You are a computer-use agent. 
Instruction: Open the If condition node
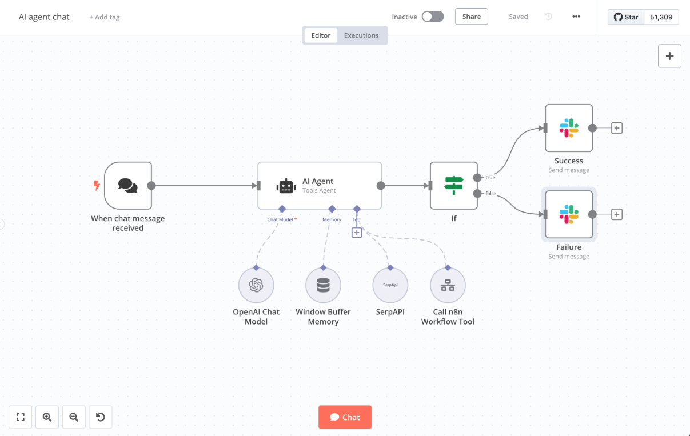[453, 186]
